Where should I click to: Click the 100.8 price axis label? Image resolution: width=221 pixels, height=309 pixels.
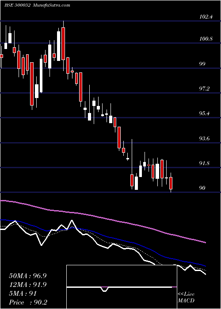coord(206,39)
